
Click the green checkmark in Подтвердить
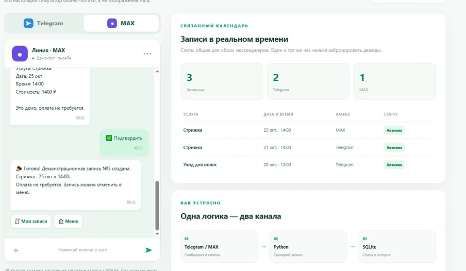click(109, 138)
